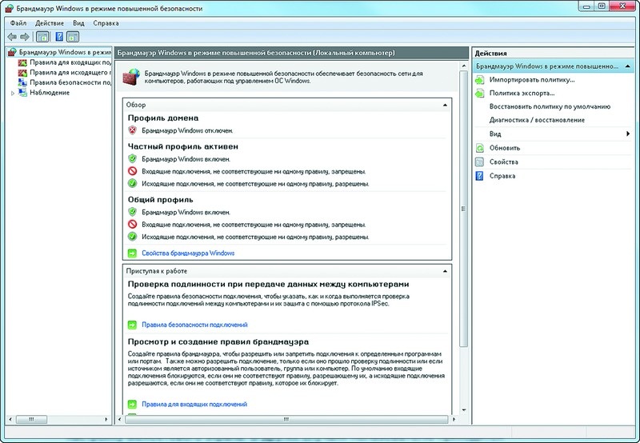The image size is (640, 443).
Task: Select the Профиль домена heading text
Action: 163,118
